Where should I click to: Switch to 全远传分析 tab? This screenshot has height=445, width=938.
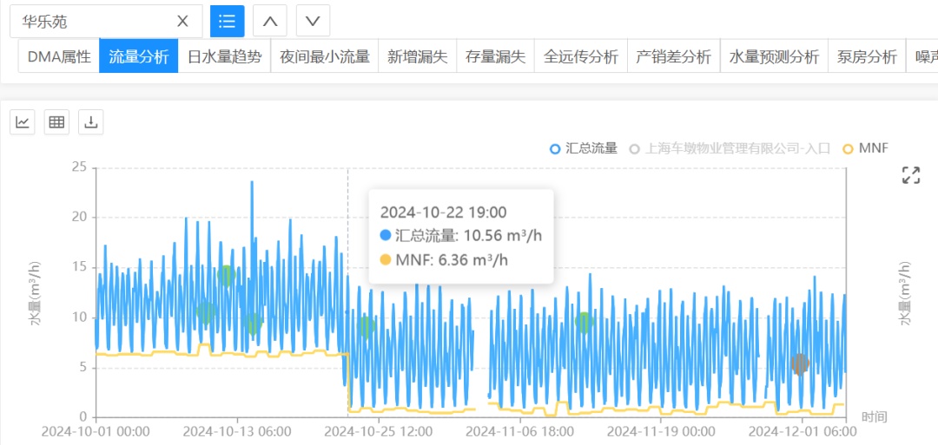(x=581, y=56)
